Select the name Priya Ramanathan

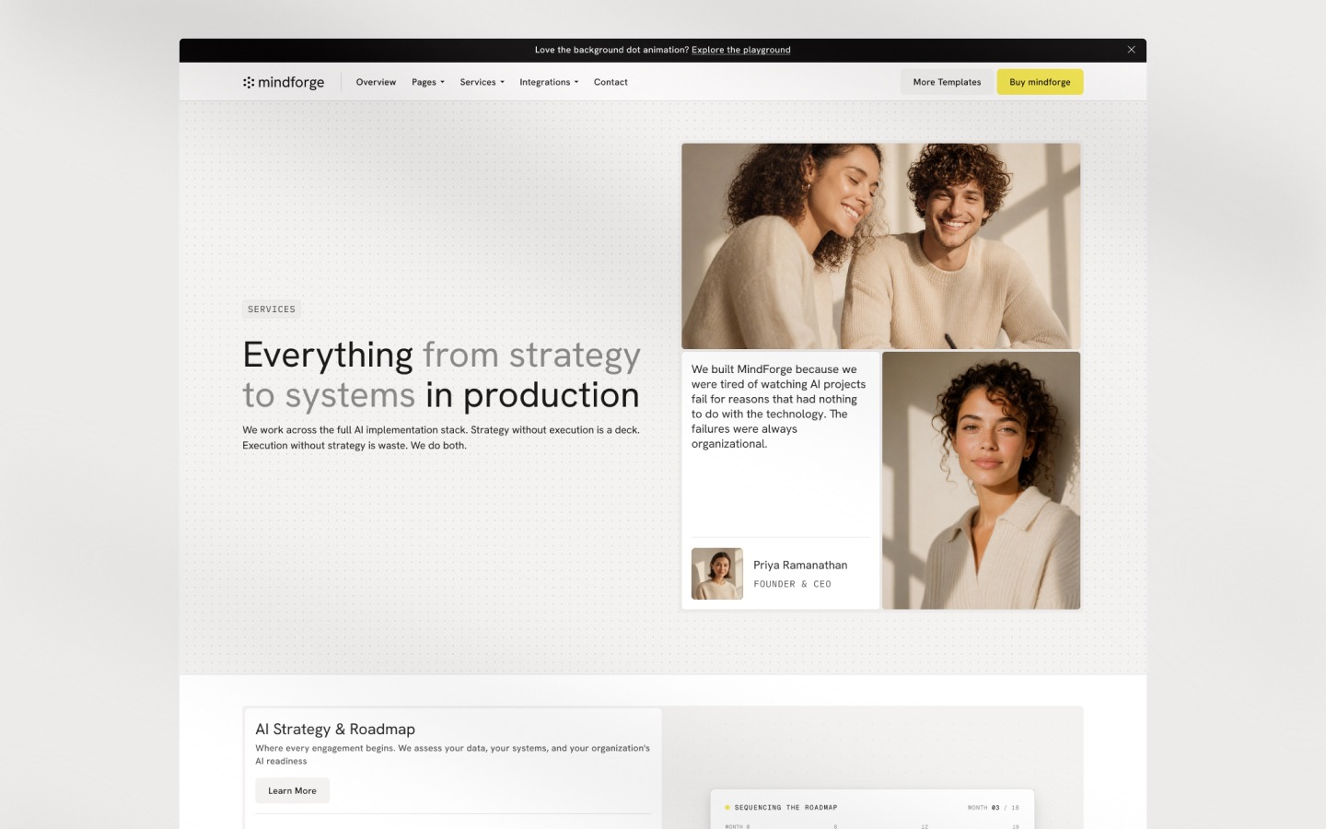tap(800, 566)
